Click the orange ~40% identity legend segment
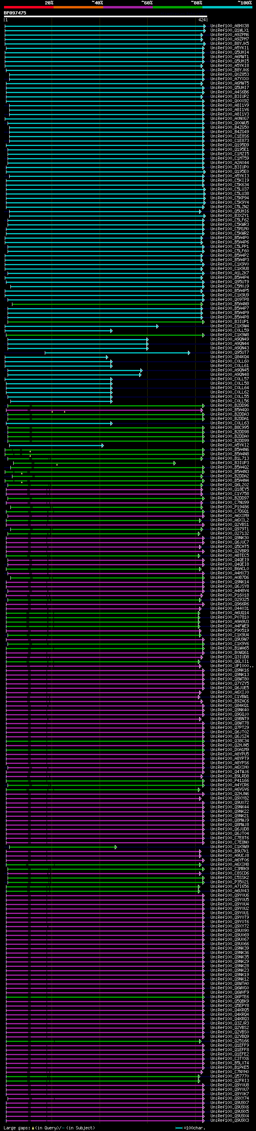Viewport: 256px width, 1131px height. coord(78,7)
